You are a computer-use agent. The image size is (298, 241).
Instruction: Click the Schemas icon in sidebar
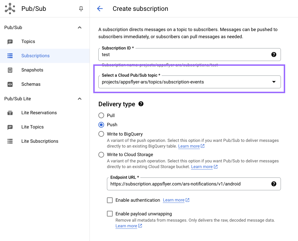[10, 84]
